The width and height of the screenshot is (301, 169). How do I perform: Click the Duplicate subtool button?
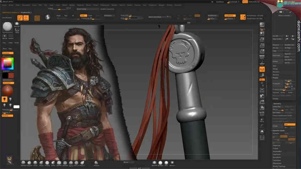(x=278, y=55)
